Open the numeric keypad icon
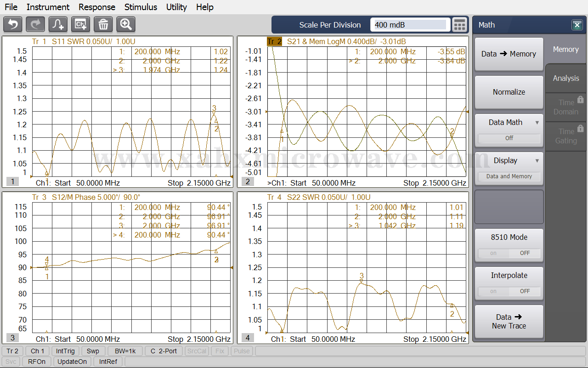This screenshot has height=368, width=588. click(x=459, y=25)
